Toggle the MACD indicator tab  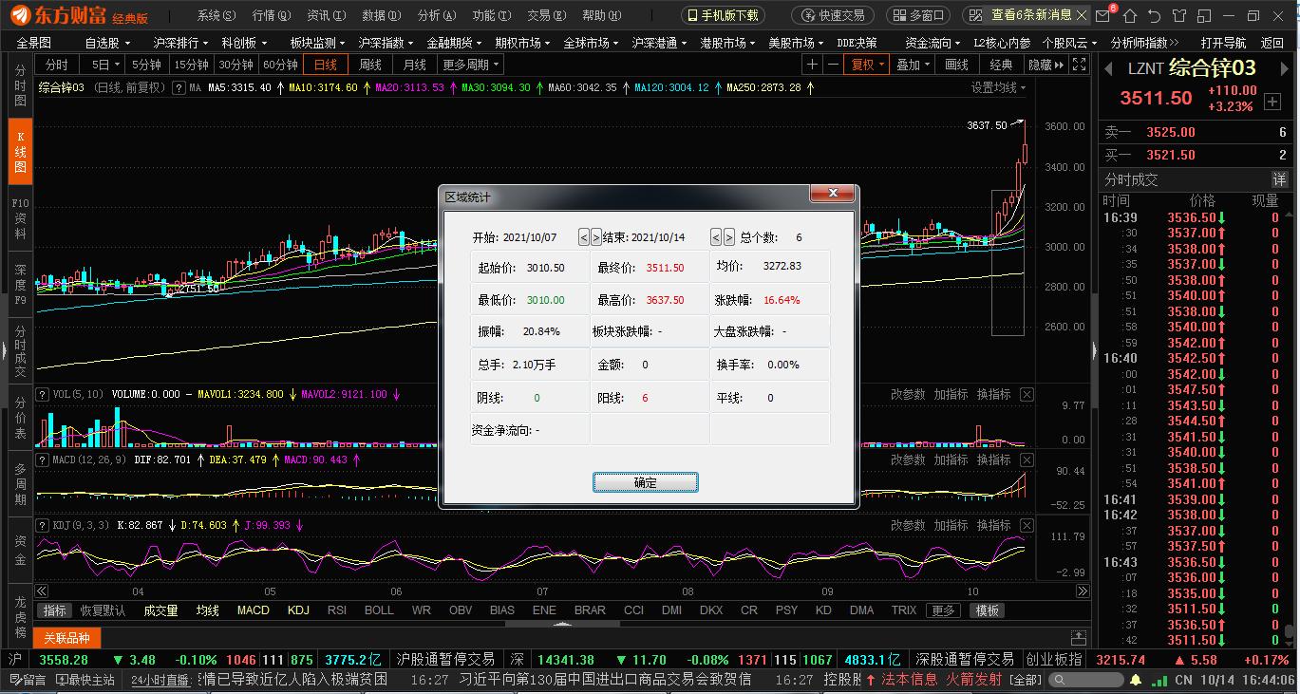tap(253, 610)
